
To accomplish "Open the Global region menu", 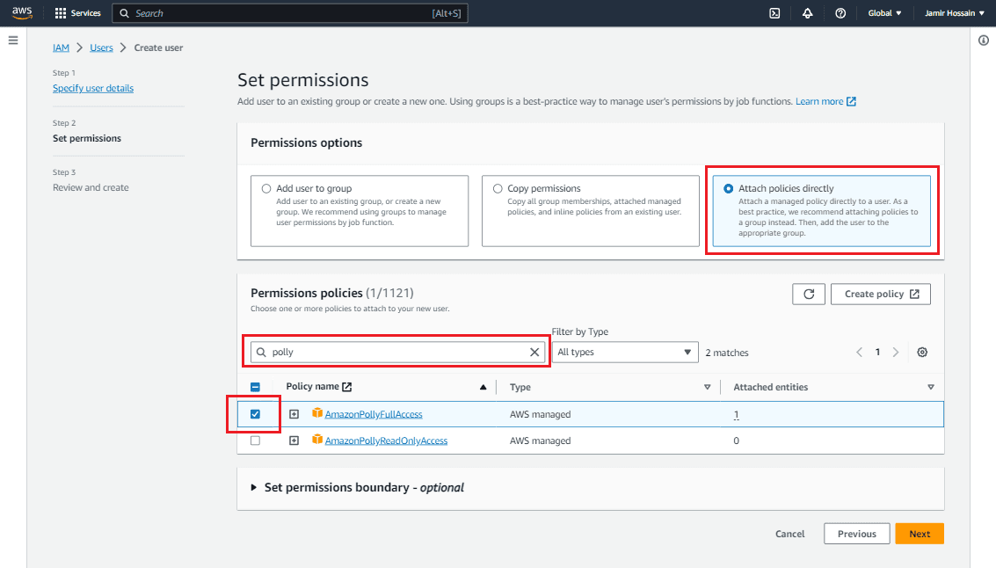I will [884, 13].
